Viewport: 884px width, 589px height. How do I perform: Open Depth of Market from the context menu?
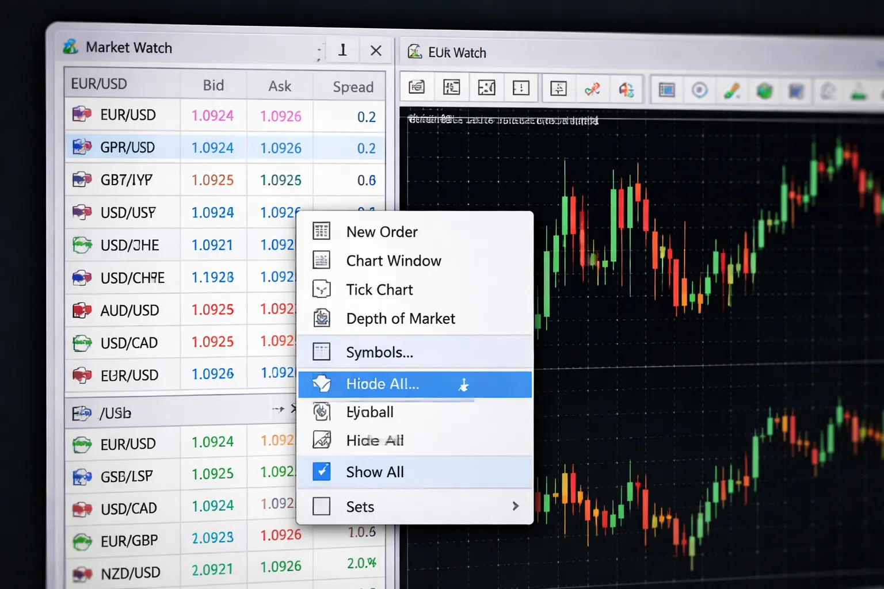click(x=415, y=318)
